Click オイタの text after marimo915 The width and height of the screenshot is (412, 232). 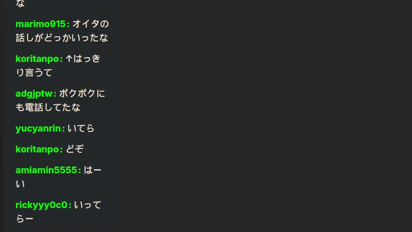[x=90, y=24]
